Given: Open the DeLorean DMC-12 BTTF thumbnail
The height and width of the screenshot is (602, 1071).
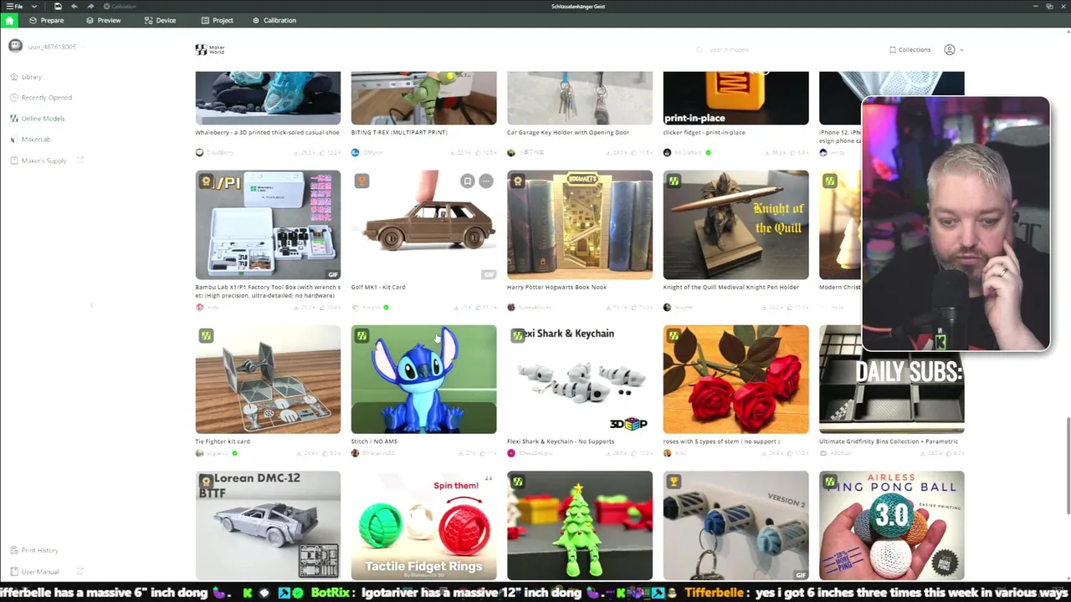Looking at the screenshot, I should click(268, 525).
